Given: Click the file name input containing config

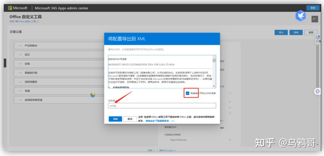Looking at the screenshot, I should click(162, 106).
